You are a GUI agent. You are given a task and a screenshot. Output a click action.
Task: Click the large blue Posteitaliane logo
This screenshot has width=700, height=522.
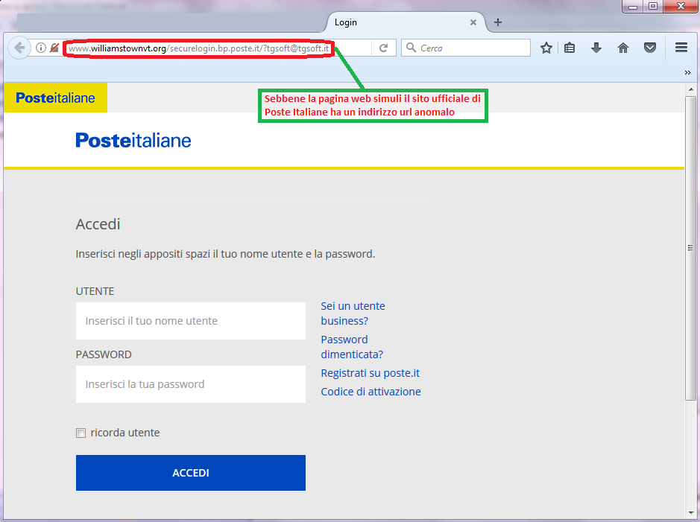tap(133, 141)
